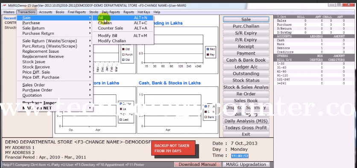Open Daily Analysis (MIS)
This screenshot has width=357, height=168.
coord(246,121)
